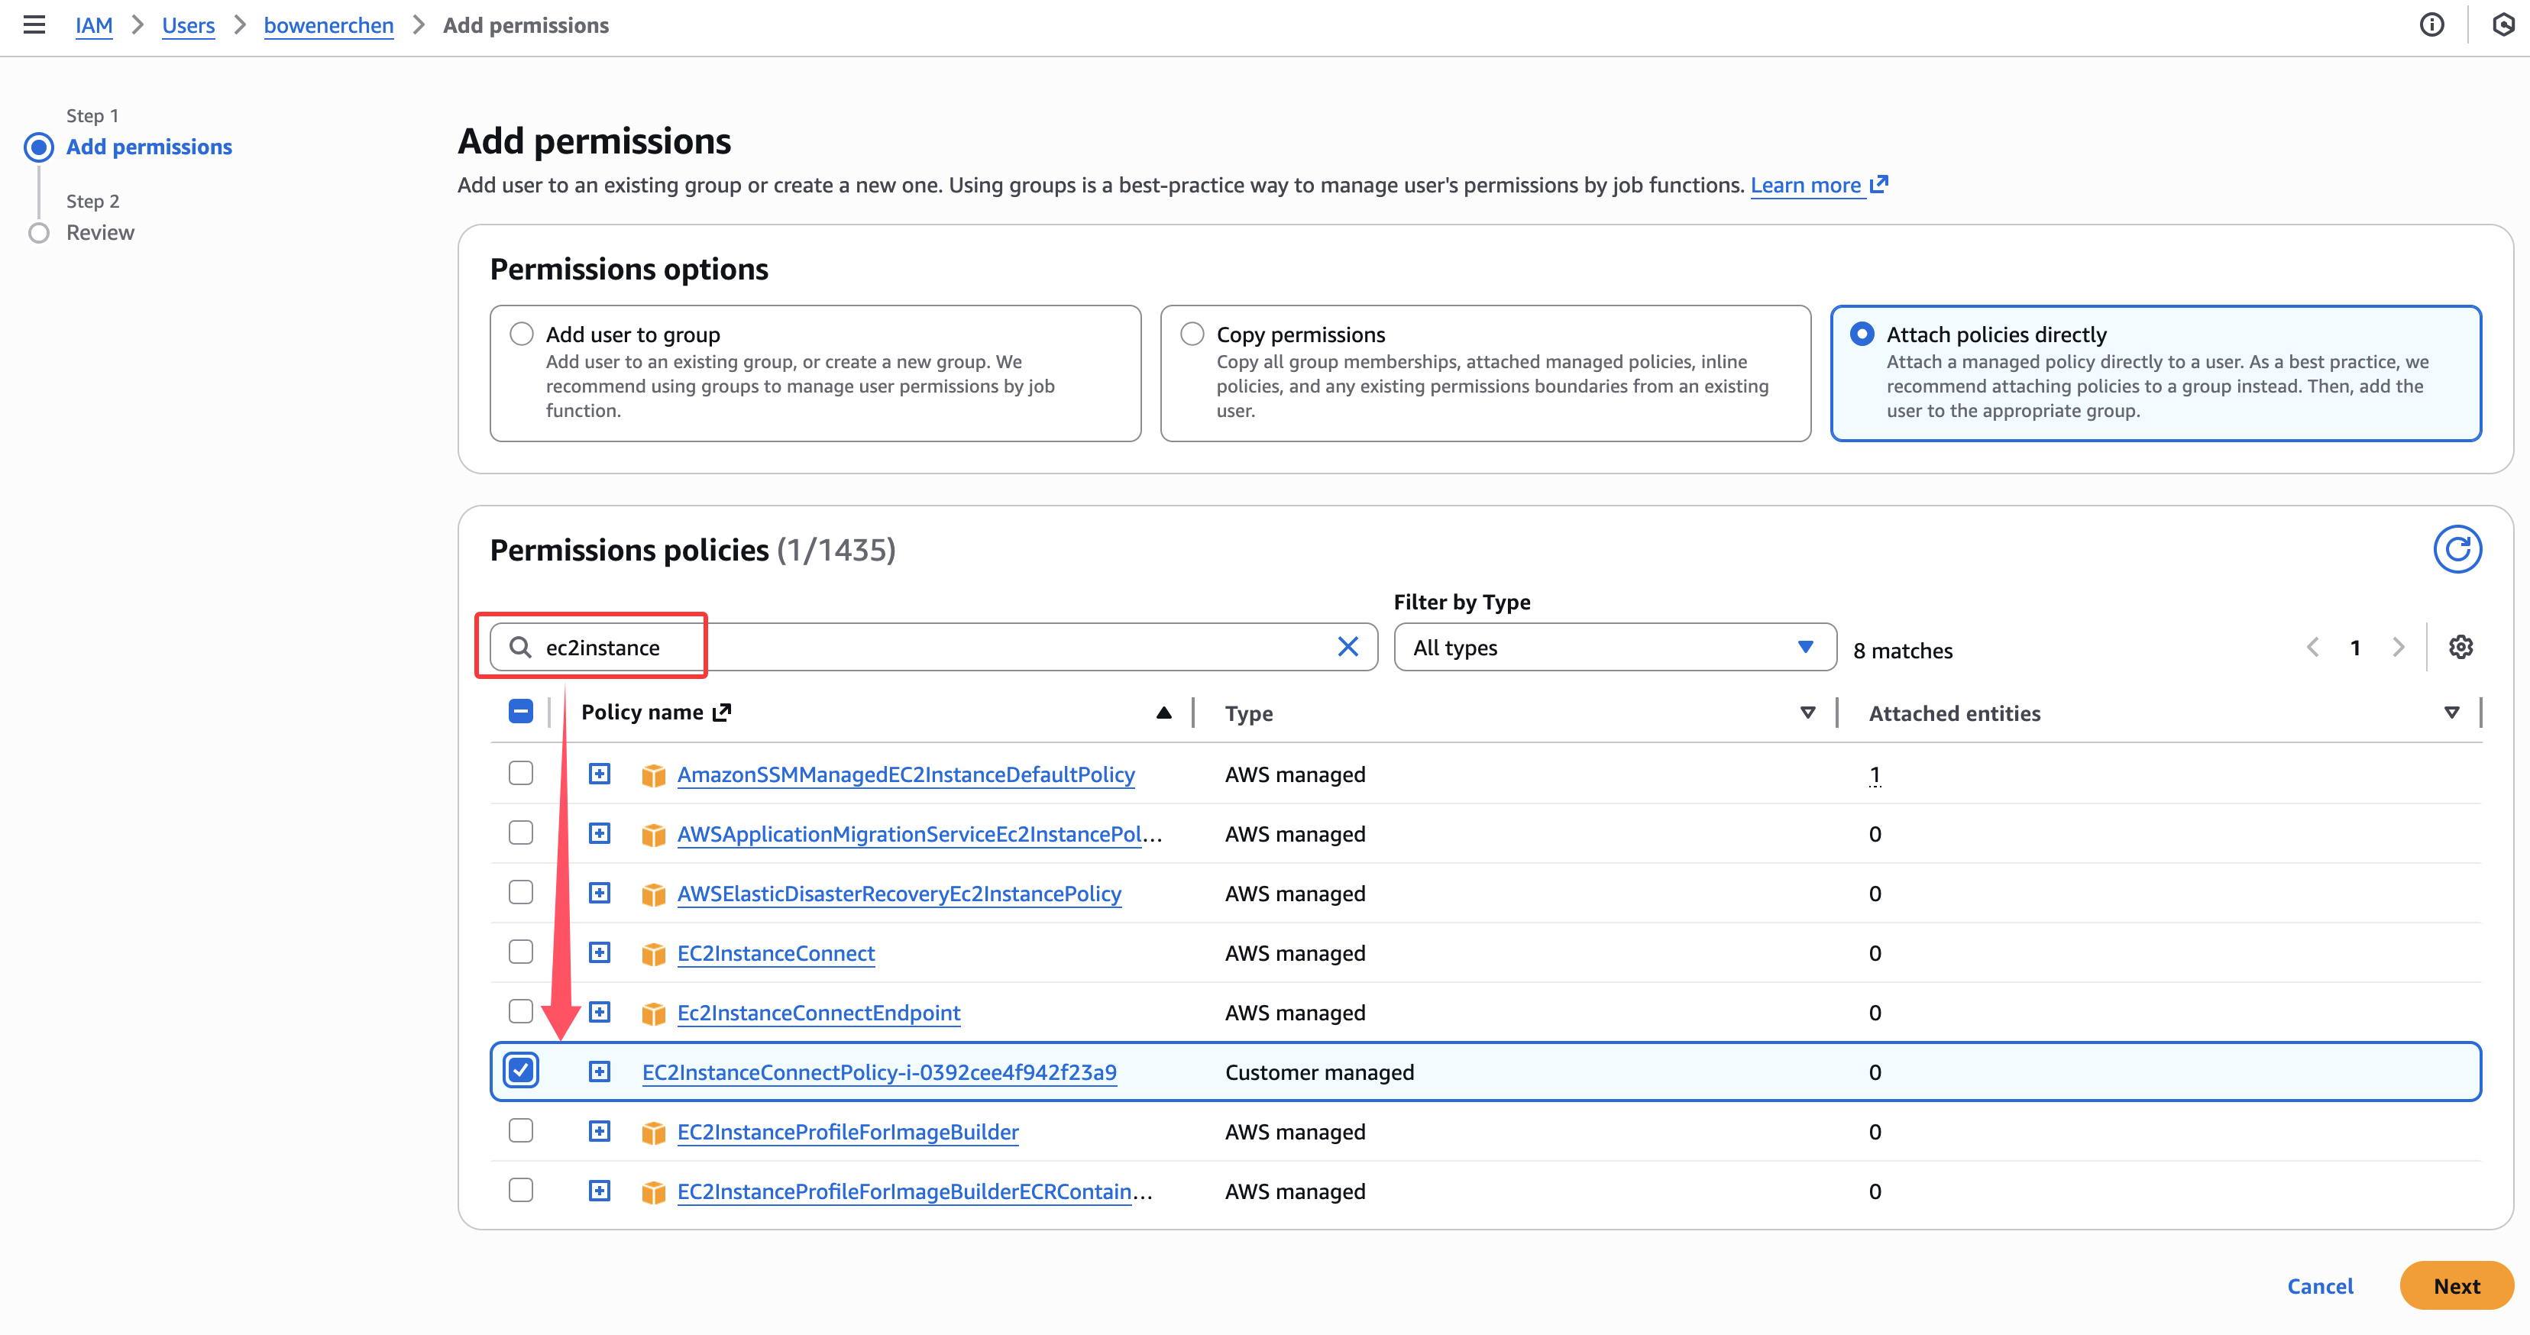The height and width of the screenshot is (1335, 2530).
Task: Click the info icon in top bar
Action: click(x=2431, y=24)
